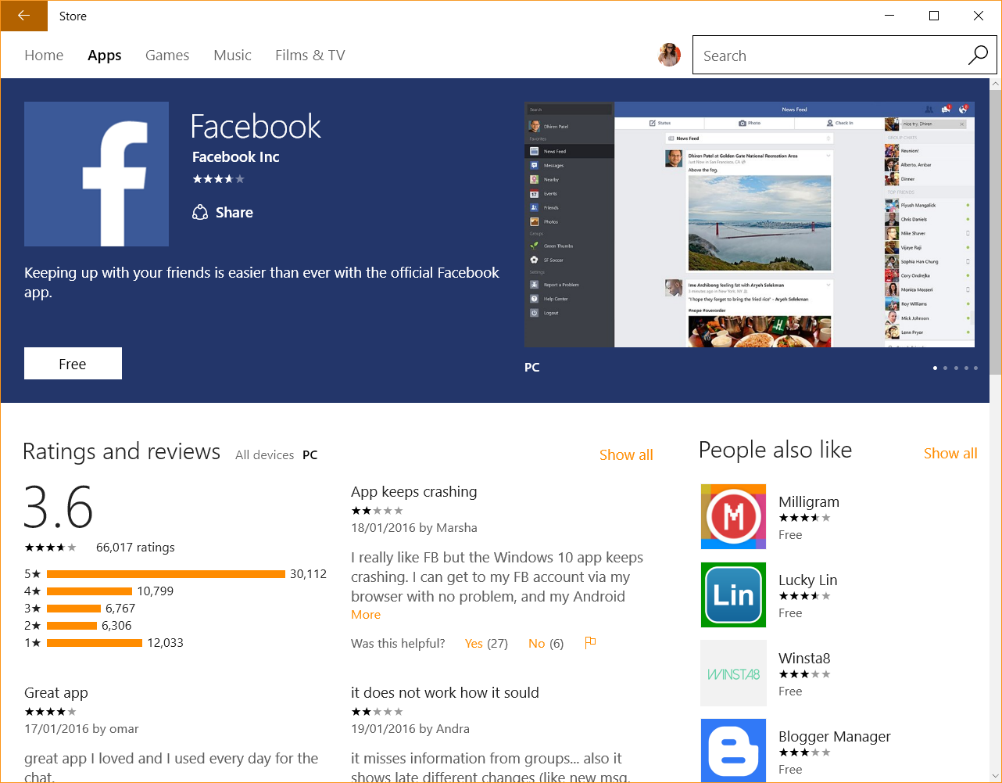Open the Lucky Lin app title
The width and height of the screenshot is (1002, 783).
[807, 580]
